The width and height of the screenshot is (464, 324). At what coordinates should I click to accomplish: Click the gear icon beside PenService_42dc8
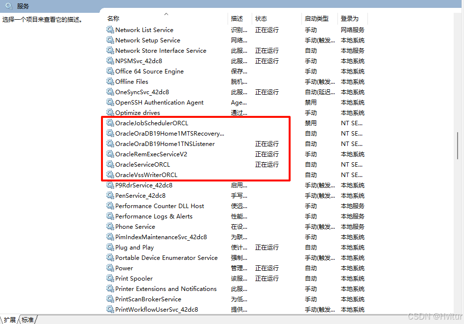pos(110,195)
